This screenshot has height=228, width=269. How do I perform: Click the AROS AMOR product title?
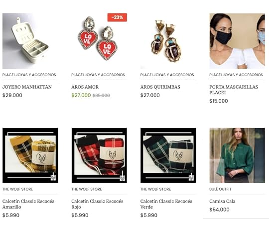85,87
